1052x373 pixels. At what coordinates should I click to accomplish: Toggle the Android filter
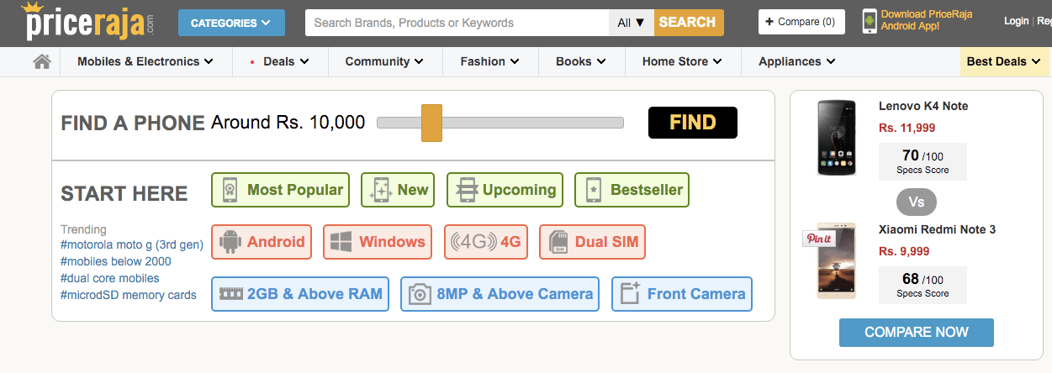click(262, 242)
